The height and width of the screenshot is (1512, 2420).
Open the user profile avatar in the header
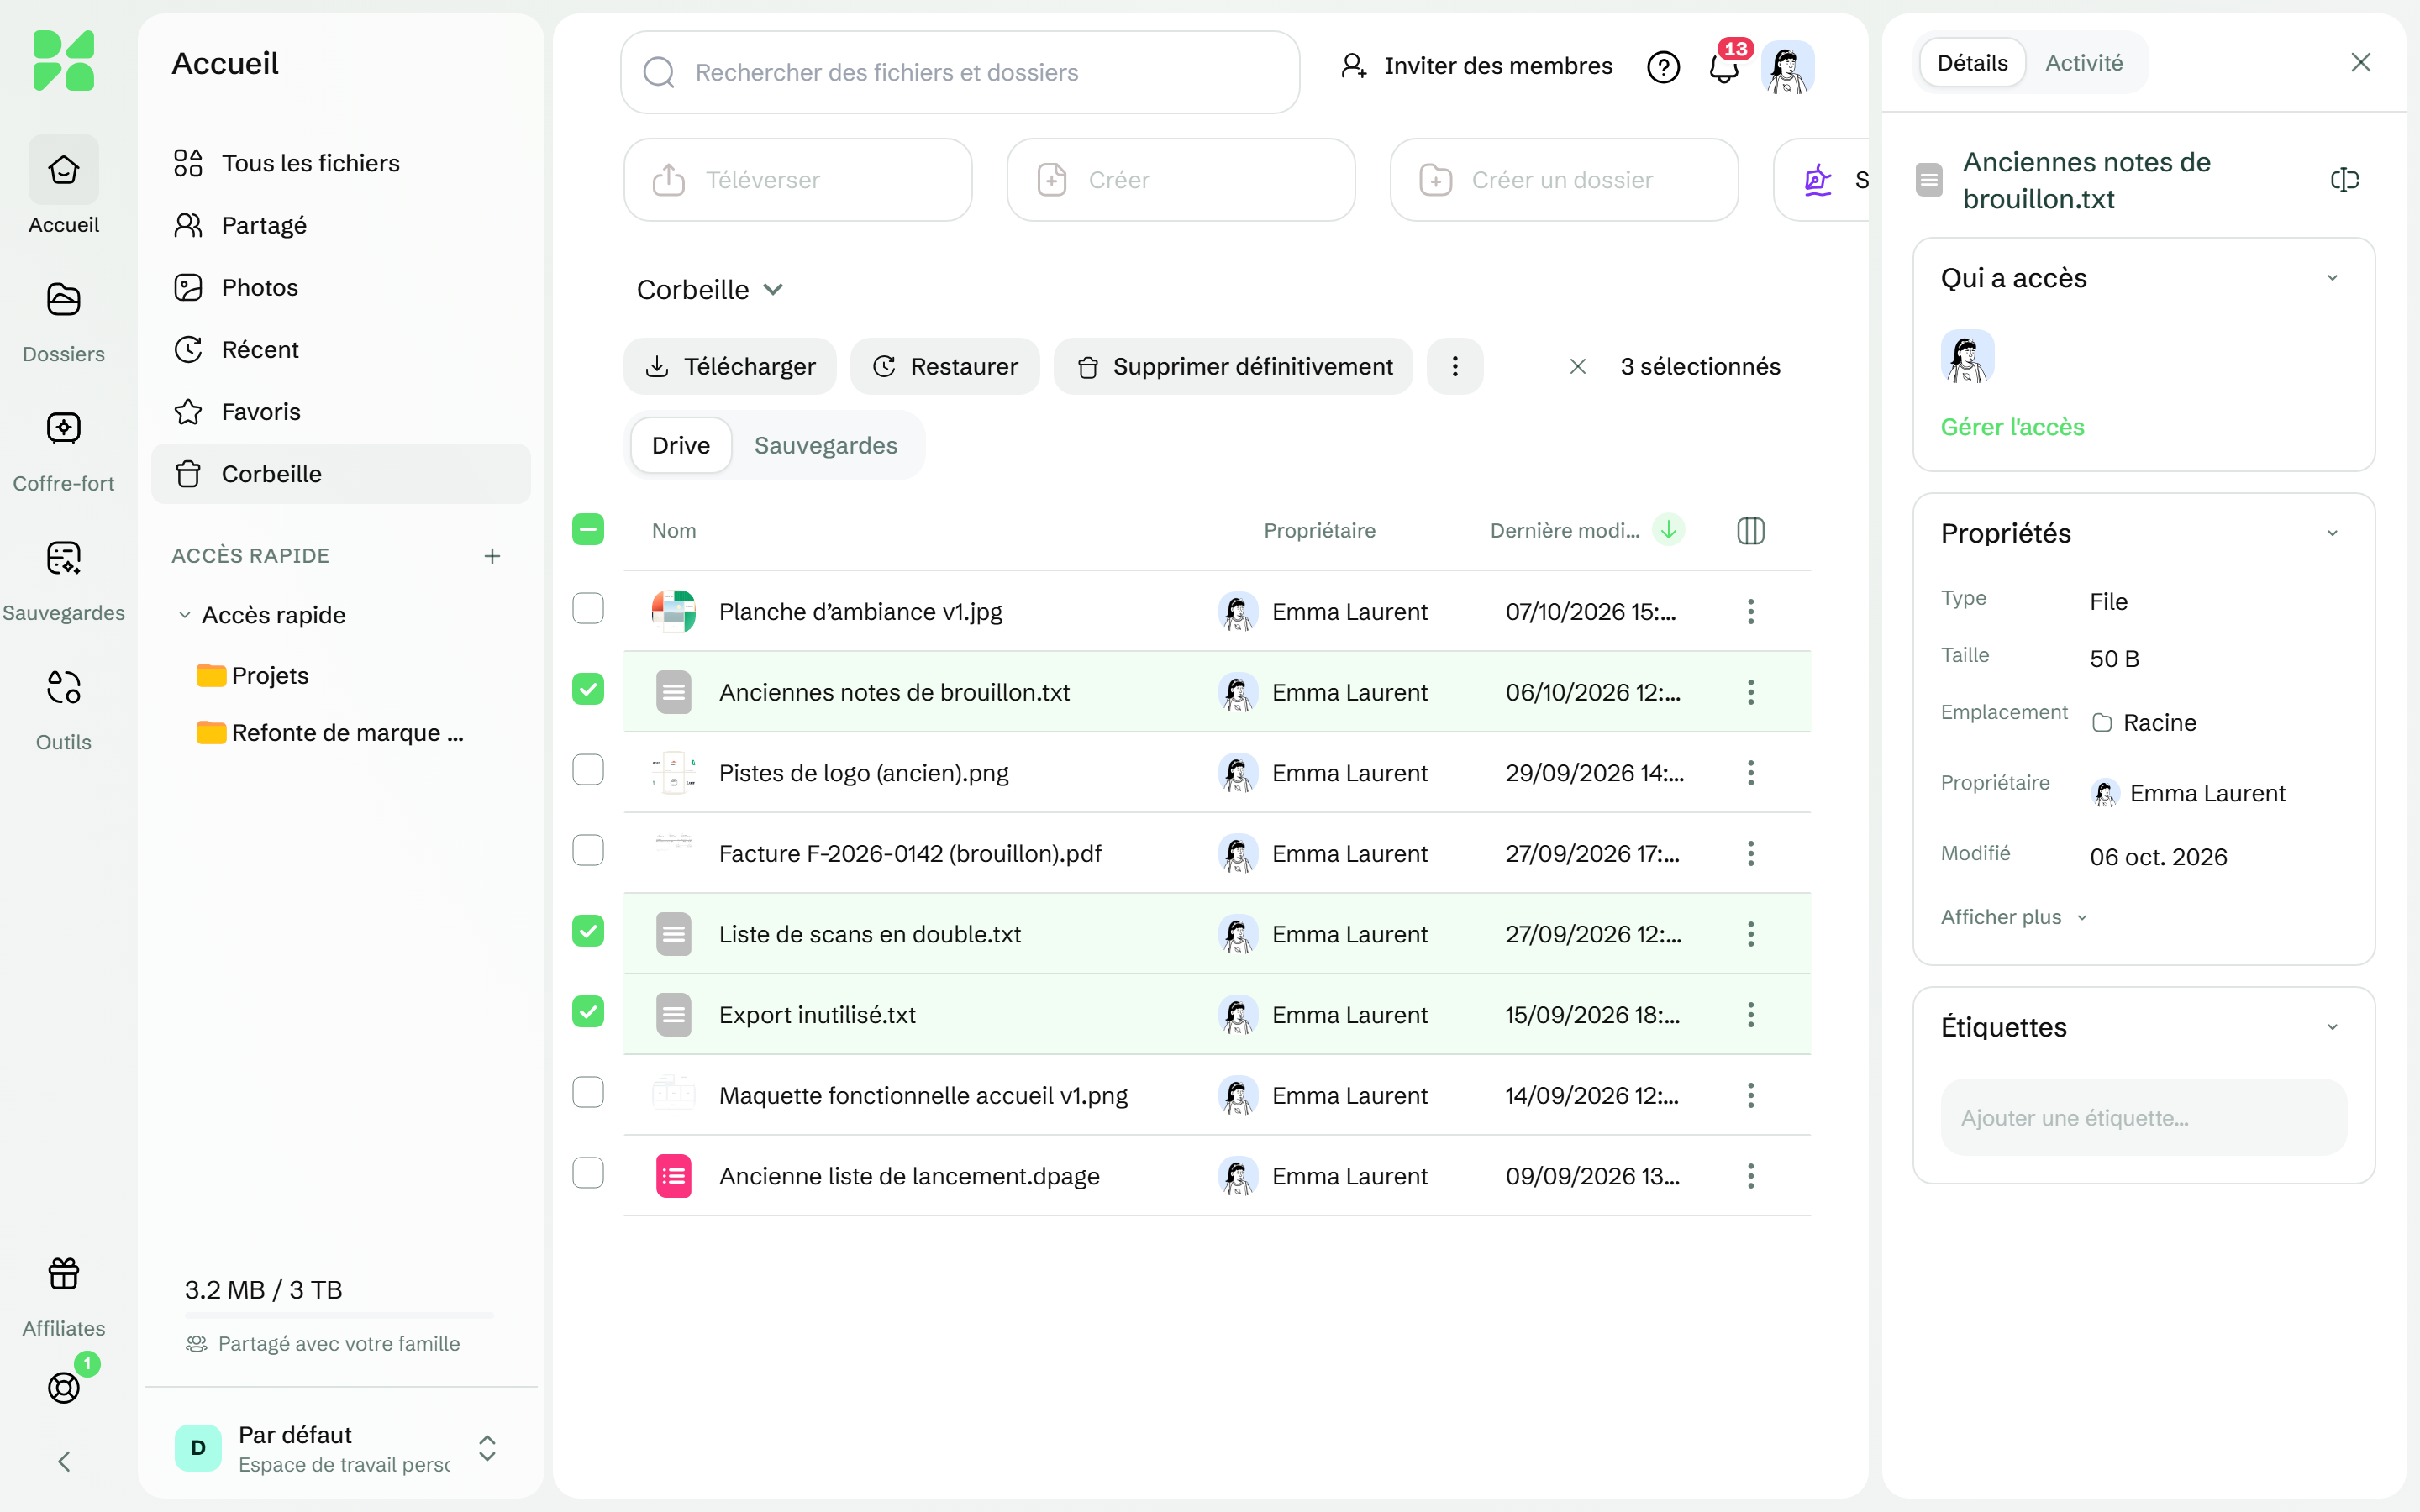pyautogui.click(x=1787, y=67)
